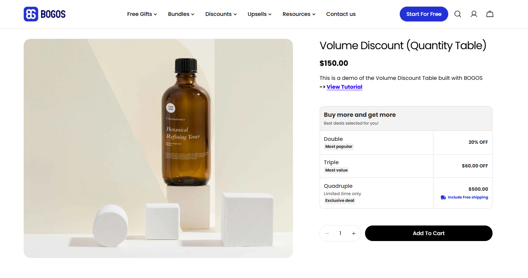Screen dimensions: 528x278
Task: Open the Upsells dropdown
Action: click(259, 14)
